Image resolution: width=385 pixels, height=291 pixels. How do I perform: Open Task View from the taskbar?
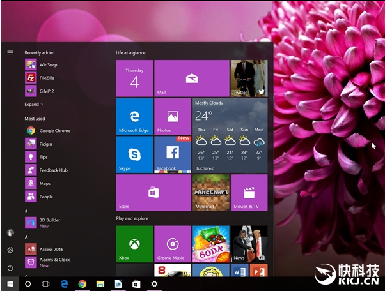[45, 283]
